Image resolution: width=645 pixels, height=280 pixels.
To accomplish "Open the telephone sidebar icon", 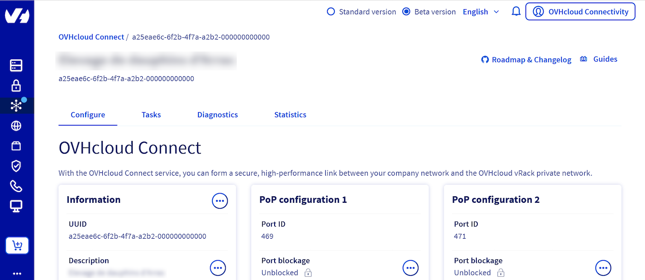I will 16,186.
